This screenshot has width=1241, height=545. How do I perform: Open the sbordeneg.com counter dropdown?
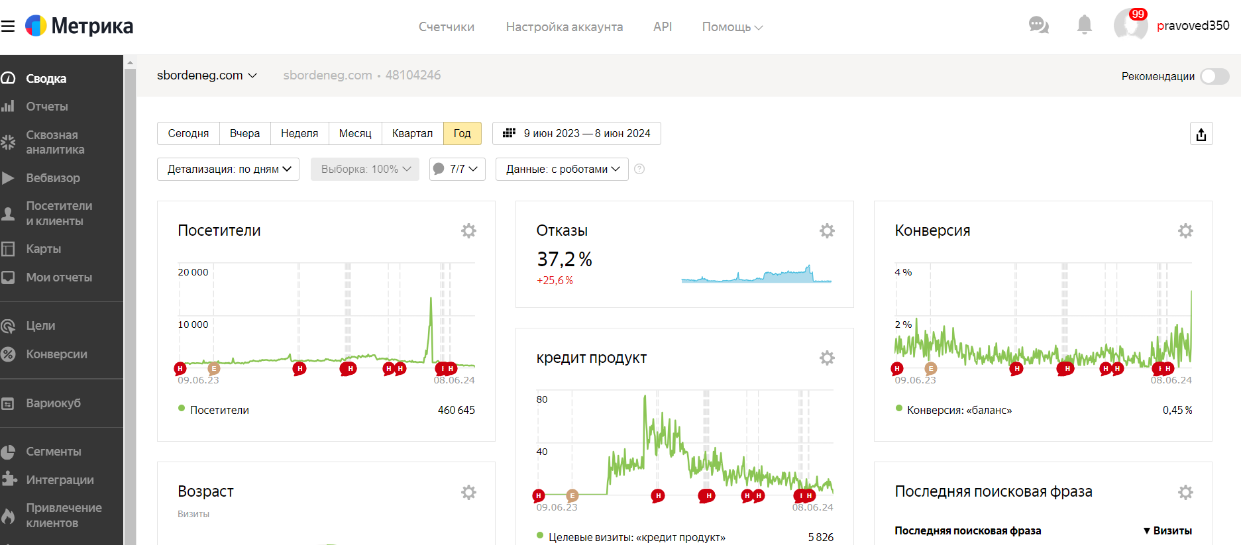pyautogui.click(x=207, y=75)
